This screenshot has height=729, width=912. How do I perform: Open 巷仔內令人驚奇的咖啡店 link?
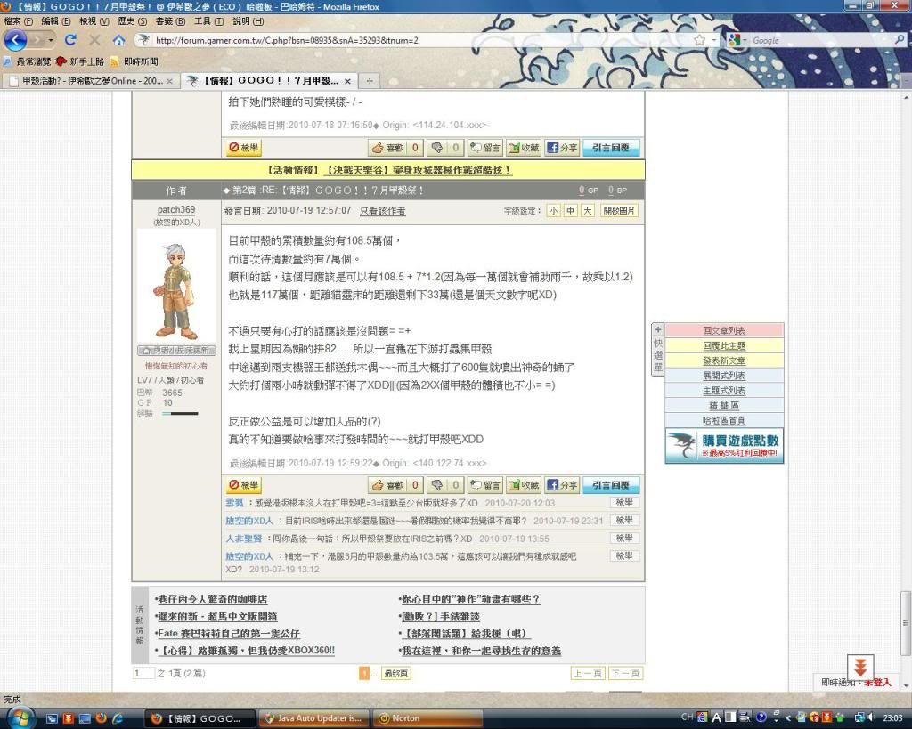(x=211, y=599)
